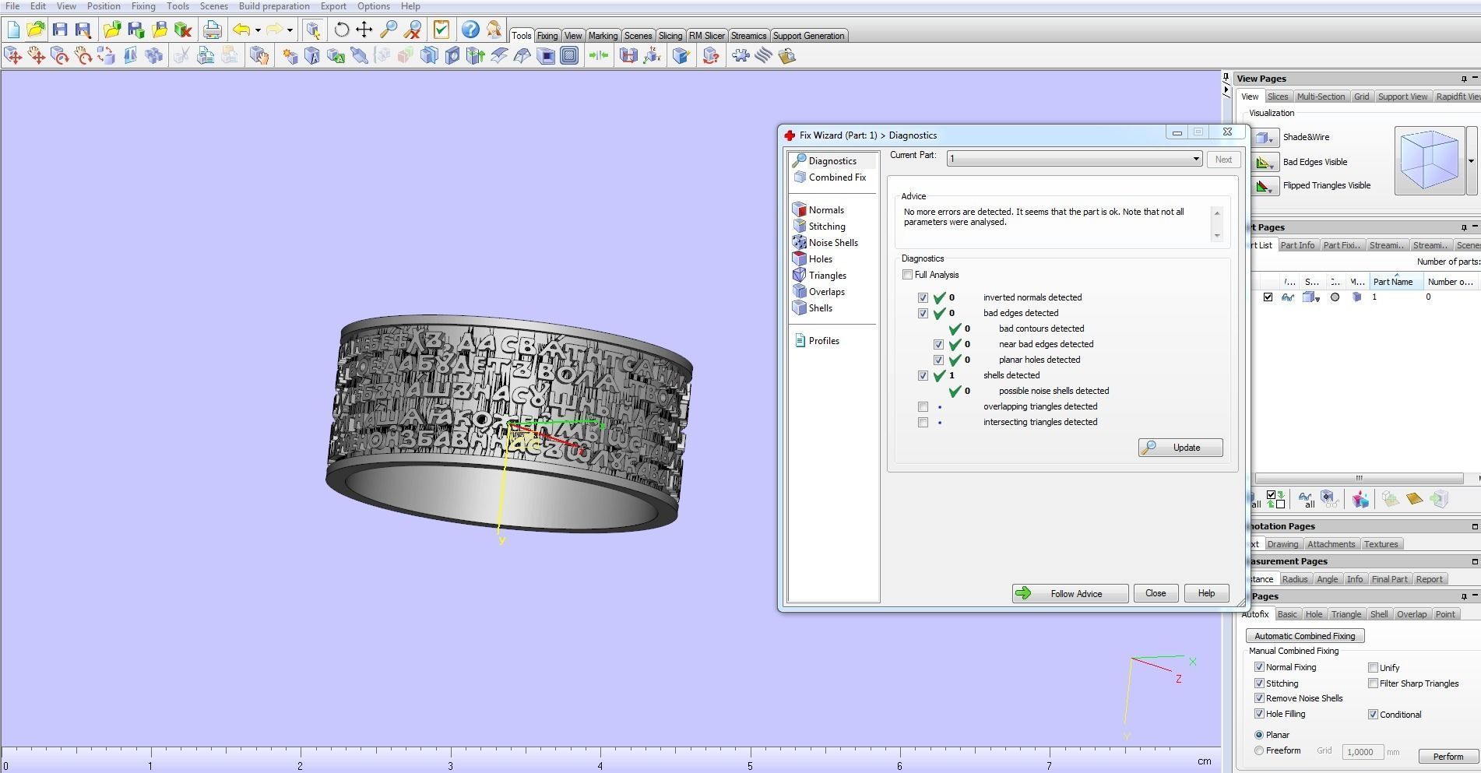Image resolution: width=1481 pixels, height=773 pixels.
Task: Open the Flipped Triangles Visible dropdown
Action: pos(1265,186)
